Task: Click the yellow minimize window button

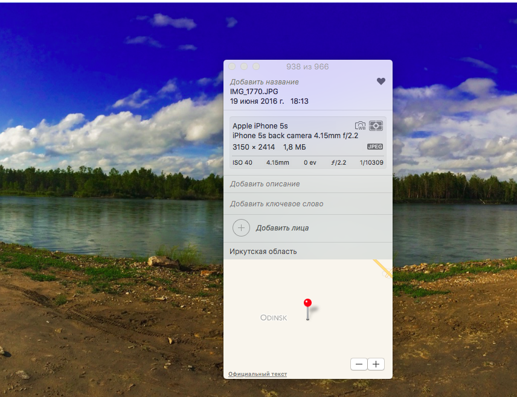Action: 244,66
